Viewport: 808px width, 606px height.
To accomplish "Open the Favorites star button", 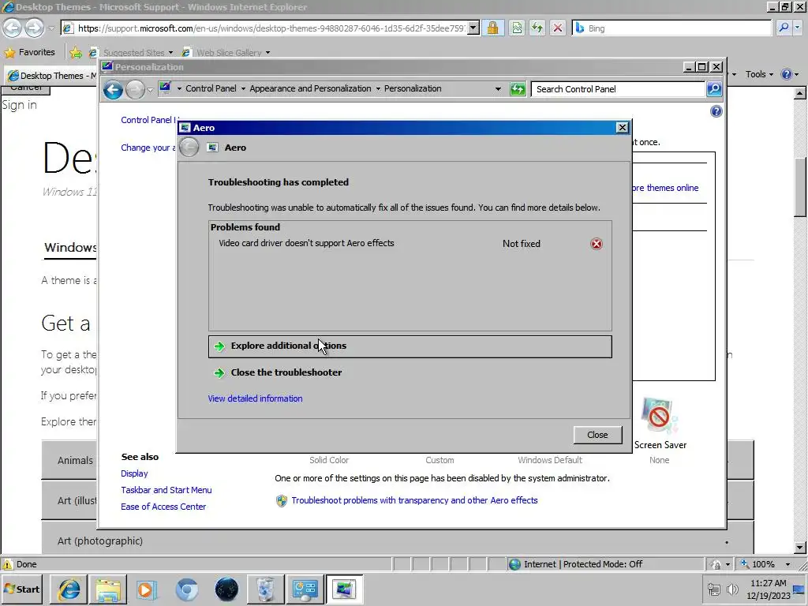I will [x=29, y=52].
